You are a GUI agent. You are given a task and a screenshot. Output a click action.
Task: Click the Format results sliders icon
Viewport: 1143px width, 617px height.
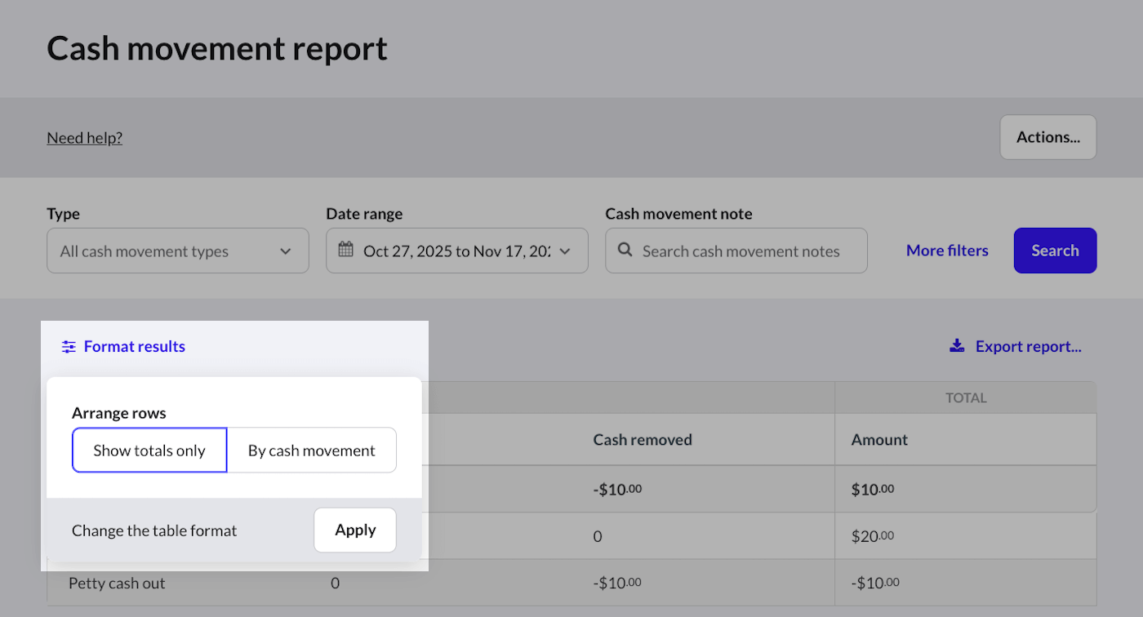[x=69, y=346]
